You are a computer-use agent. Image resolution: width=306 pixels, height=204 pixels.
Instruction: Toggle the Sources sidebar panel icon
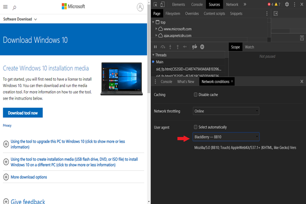coord(275,13)
